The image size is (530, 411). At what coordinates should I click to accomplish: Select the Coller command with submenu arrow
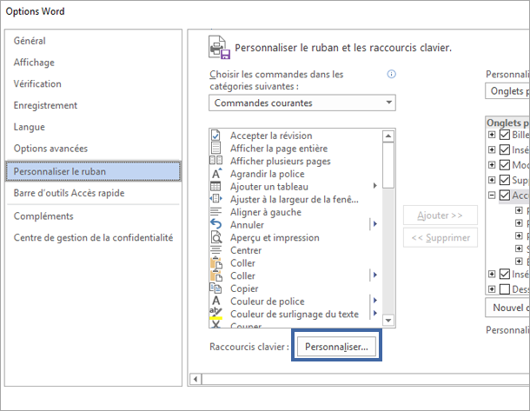[x=294, y=275]
